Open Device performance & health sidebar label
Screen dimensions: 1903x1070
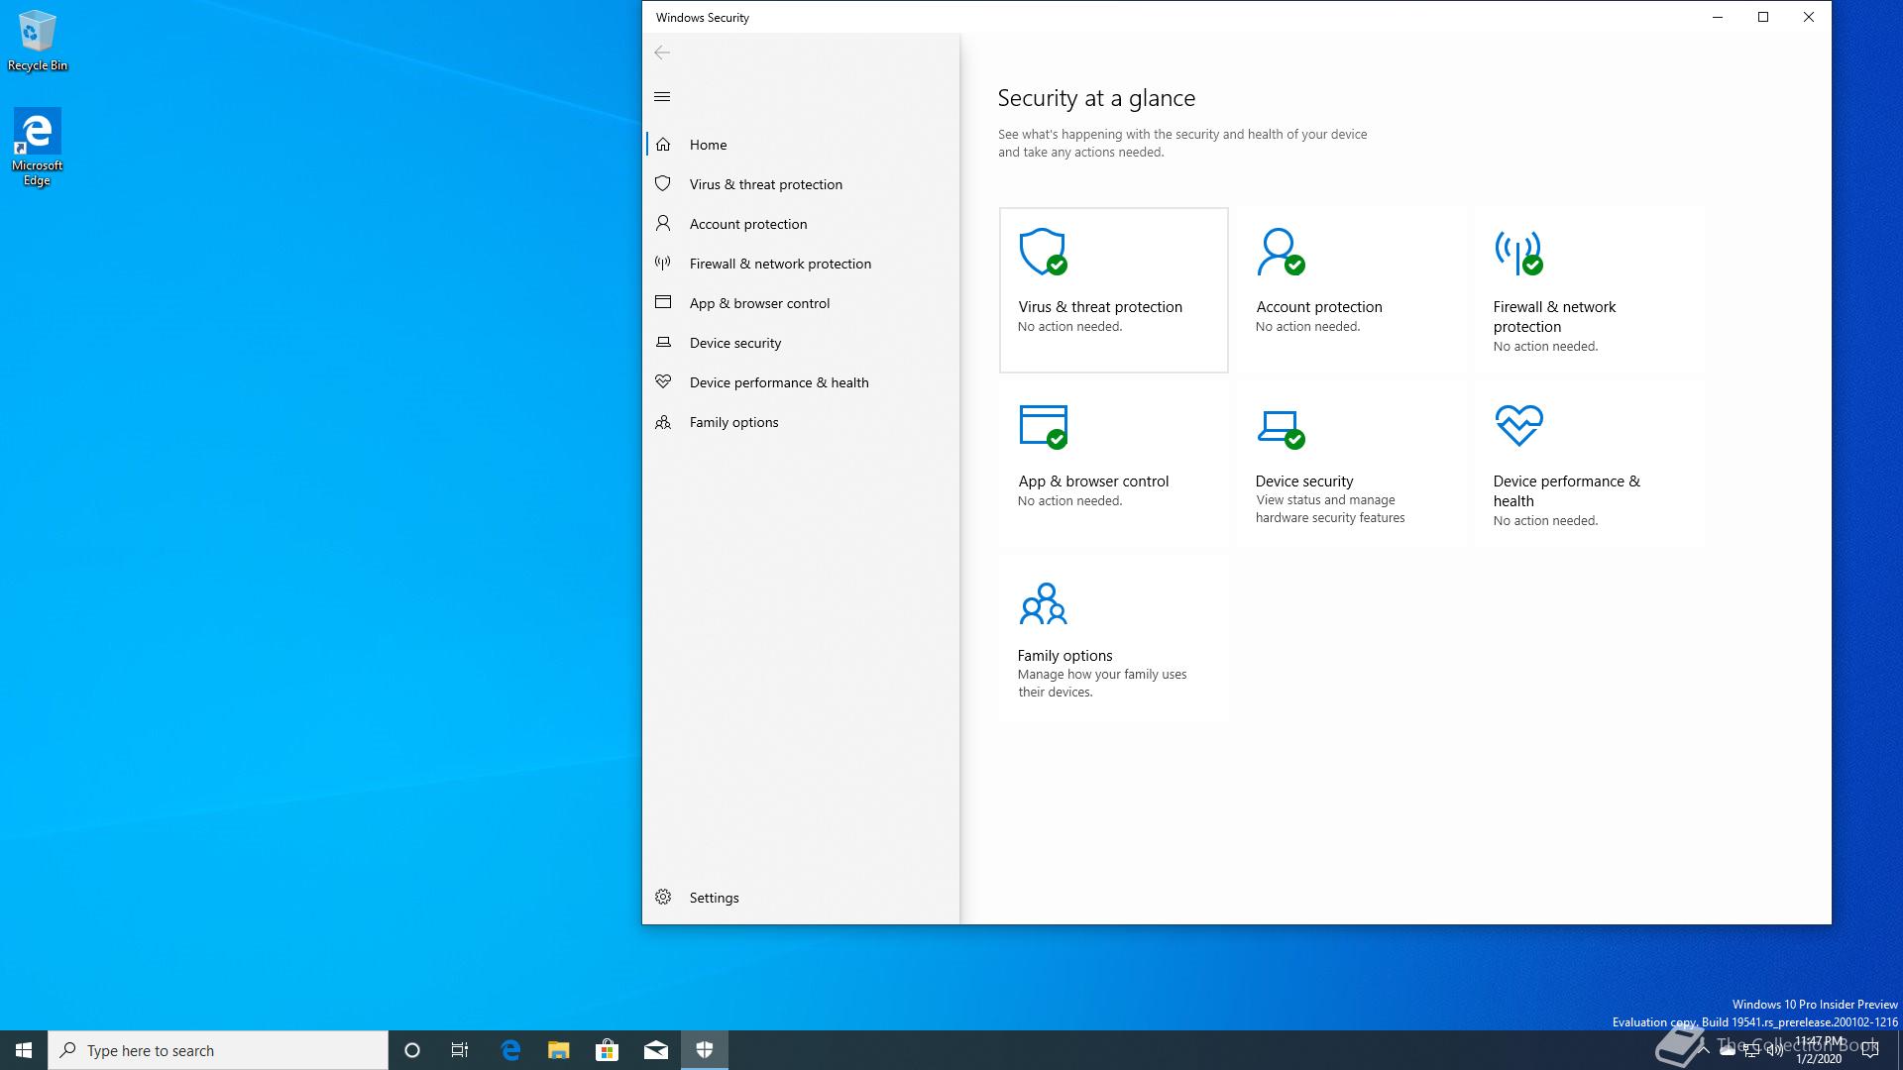(779, 382)
